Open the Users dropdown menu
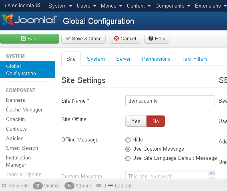 (86, 6)
